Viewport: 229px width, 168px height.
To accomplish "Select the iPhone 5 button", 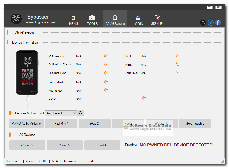I will tap(27, 145).
